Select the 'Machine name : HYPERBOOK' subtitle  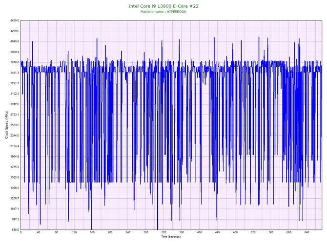tap(163, 12)
